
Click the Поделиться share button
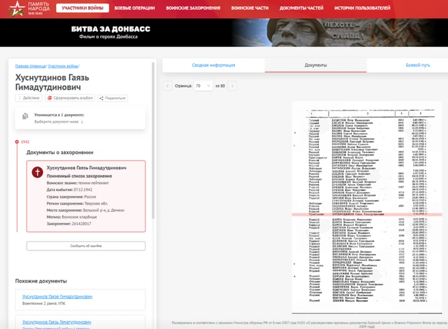113,98
